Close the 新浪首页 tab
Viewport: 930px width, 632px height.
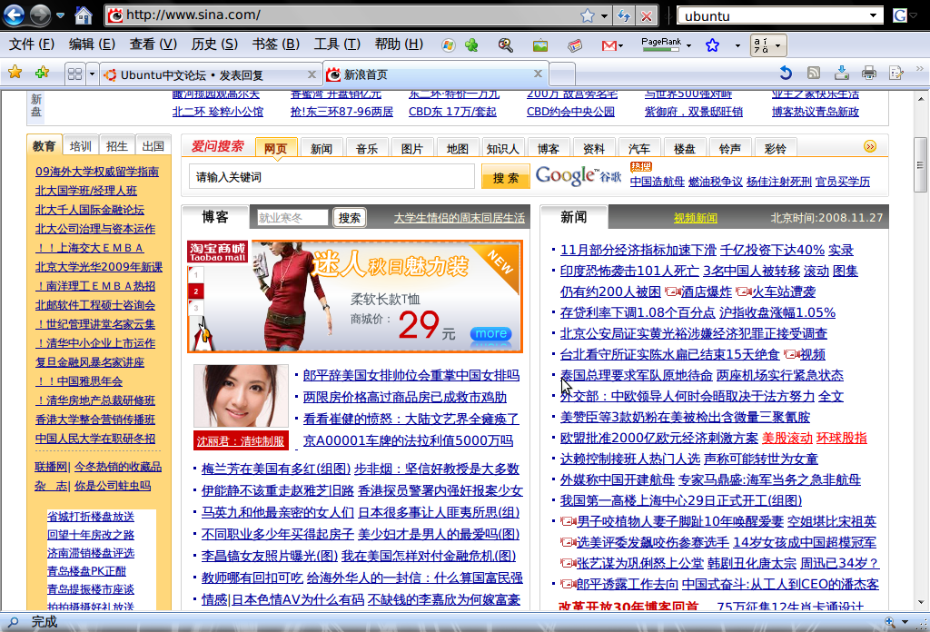(538, 74)
